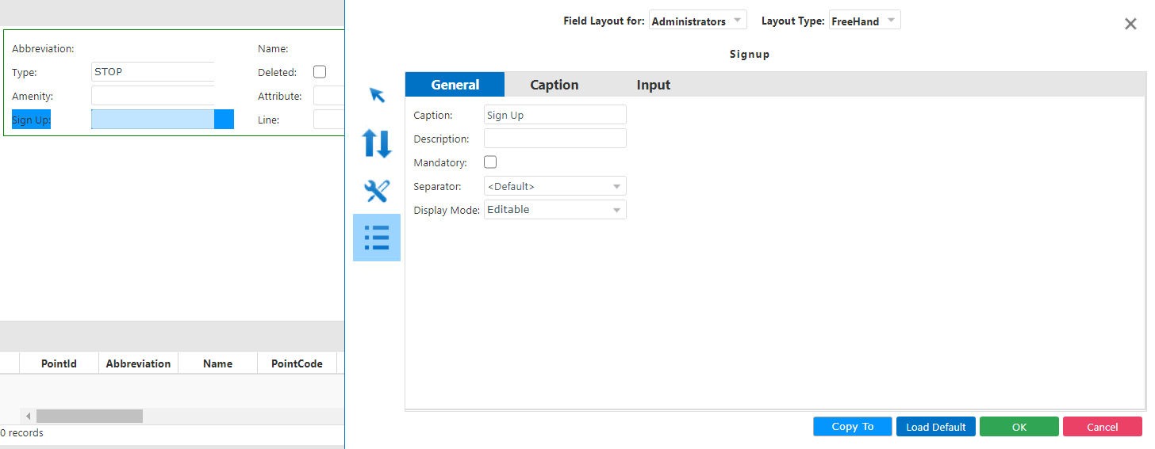Screen dimensions: 1155x449
Task: Select the list properties icon
Action: coord(377,238)
